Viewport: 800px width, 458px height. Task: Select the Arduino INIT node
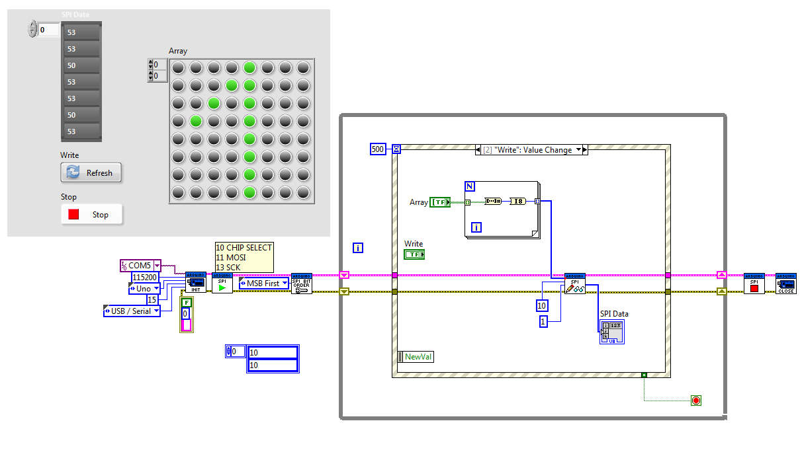pos(196,283)
